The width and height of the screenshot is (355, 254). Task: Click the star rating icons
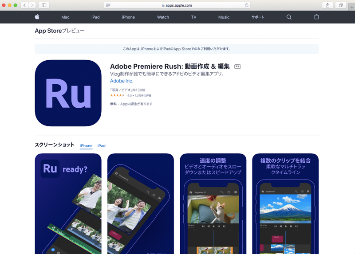coord(117,95)
